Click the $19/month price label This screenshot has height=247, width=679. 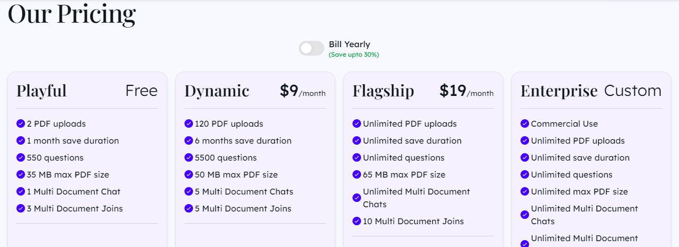coord(466,91)
